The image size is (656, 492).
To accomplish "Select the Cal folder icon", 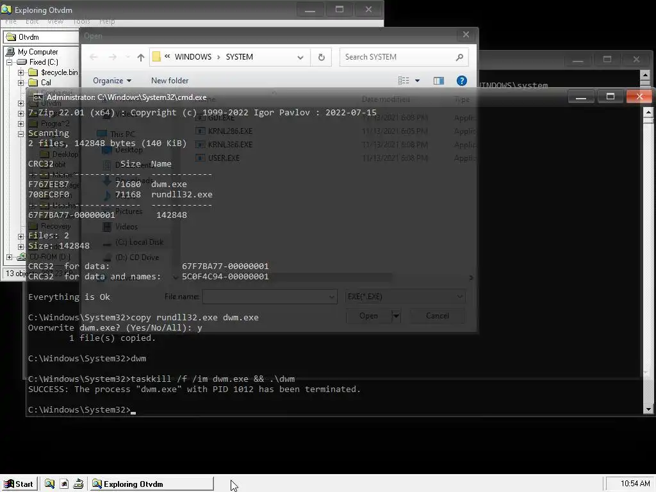I will pyautogui.click(x=33, y=83).
